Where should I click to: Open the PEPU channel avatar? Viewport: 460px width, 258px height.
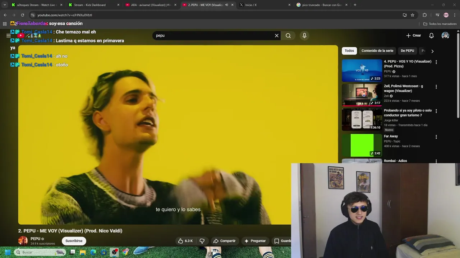(23, 241)
